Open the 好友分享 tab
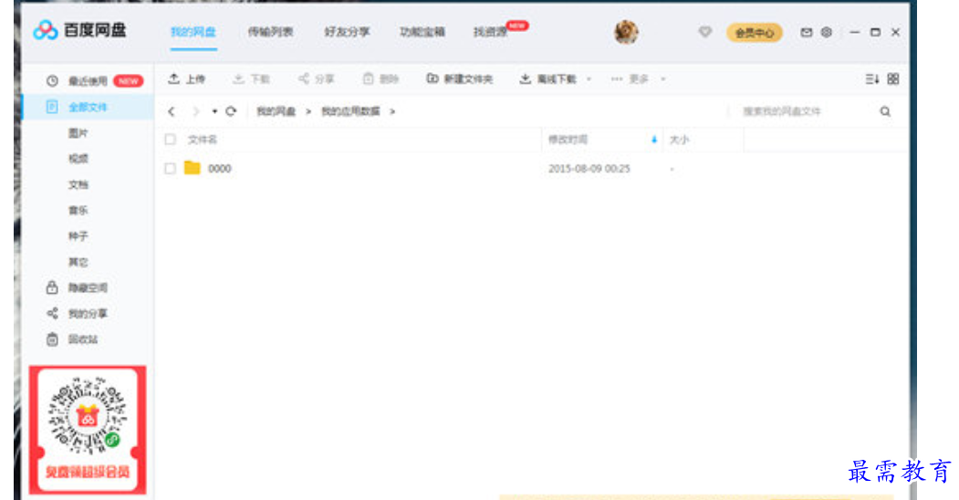Image resolution: width=959 pixels, height=500 pixels. 347,32
